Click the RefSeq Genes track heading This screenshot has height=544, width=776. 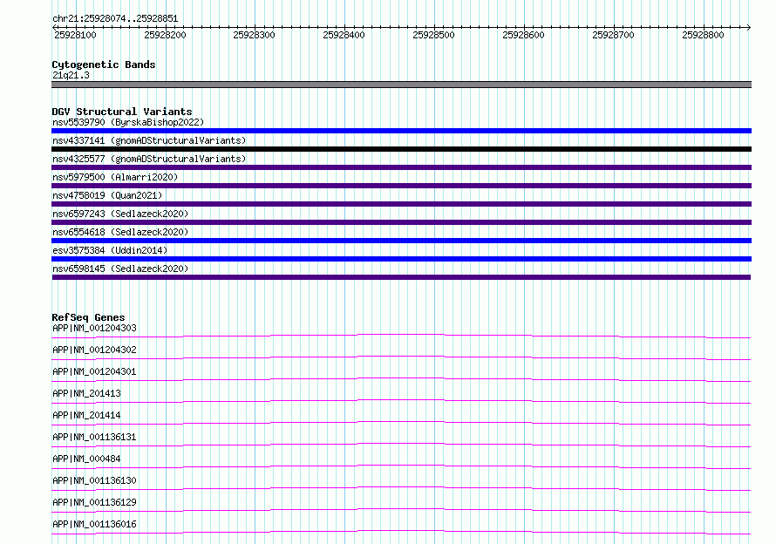click(x=88, y=318)
